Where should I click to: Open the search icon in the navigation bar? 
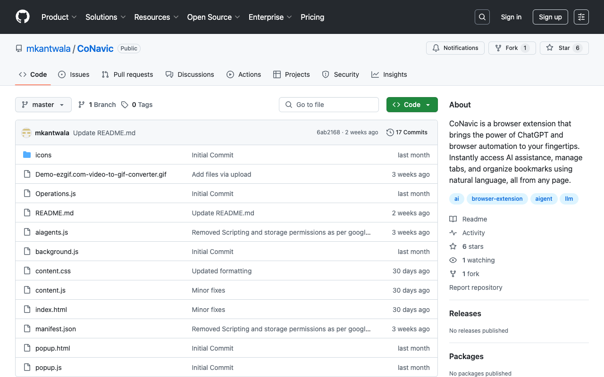[482, 16]
